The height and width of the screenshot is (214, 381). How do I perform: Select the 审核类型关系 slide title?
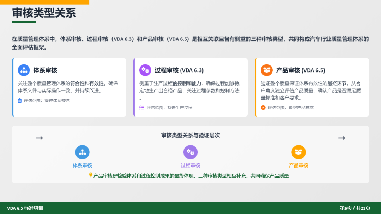[44, 13]
